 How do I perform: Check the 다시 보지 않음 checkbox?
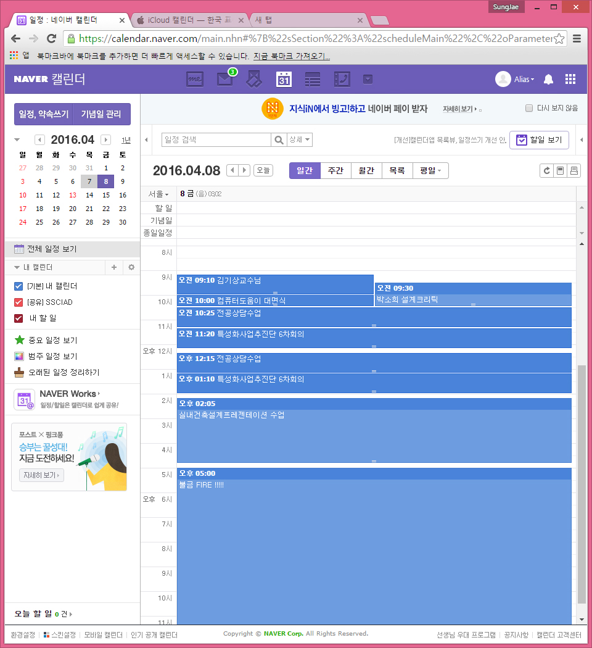click(x=528, y=108)
